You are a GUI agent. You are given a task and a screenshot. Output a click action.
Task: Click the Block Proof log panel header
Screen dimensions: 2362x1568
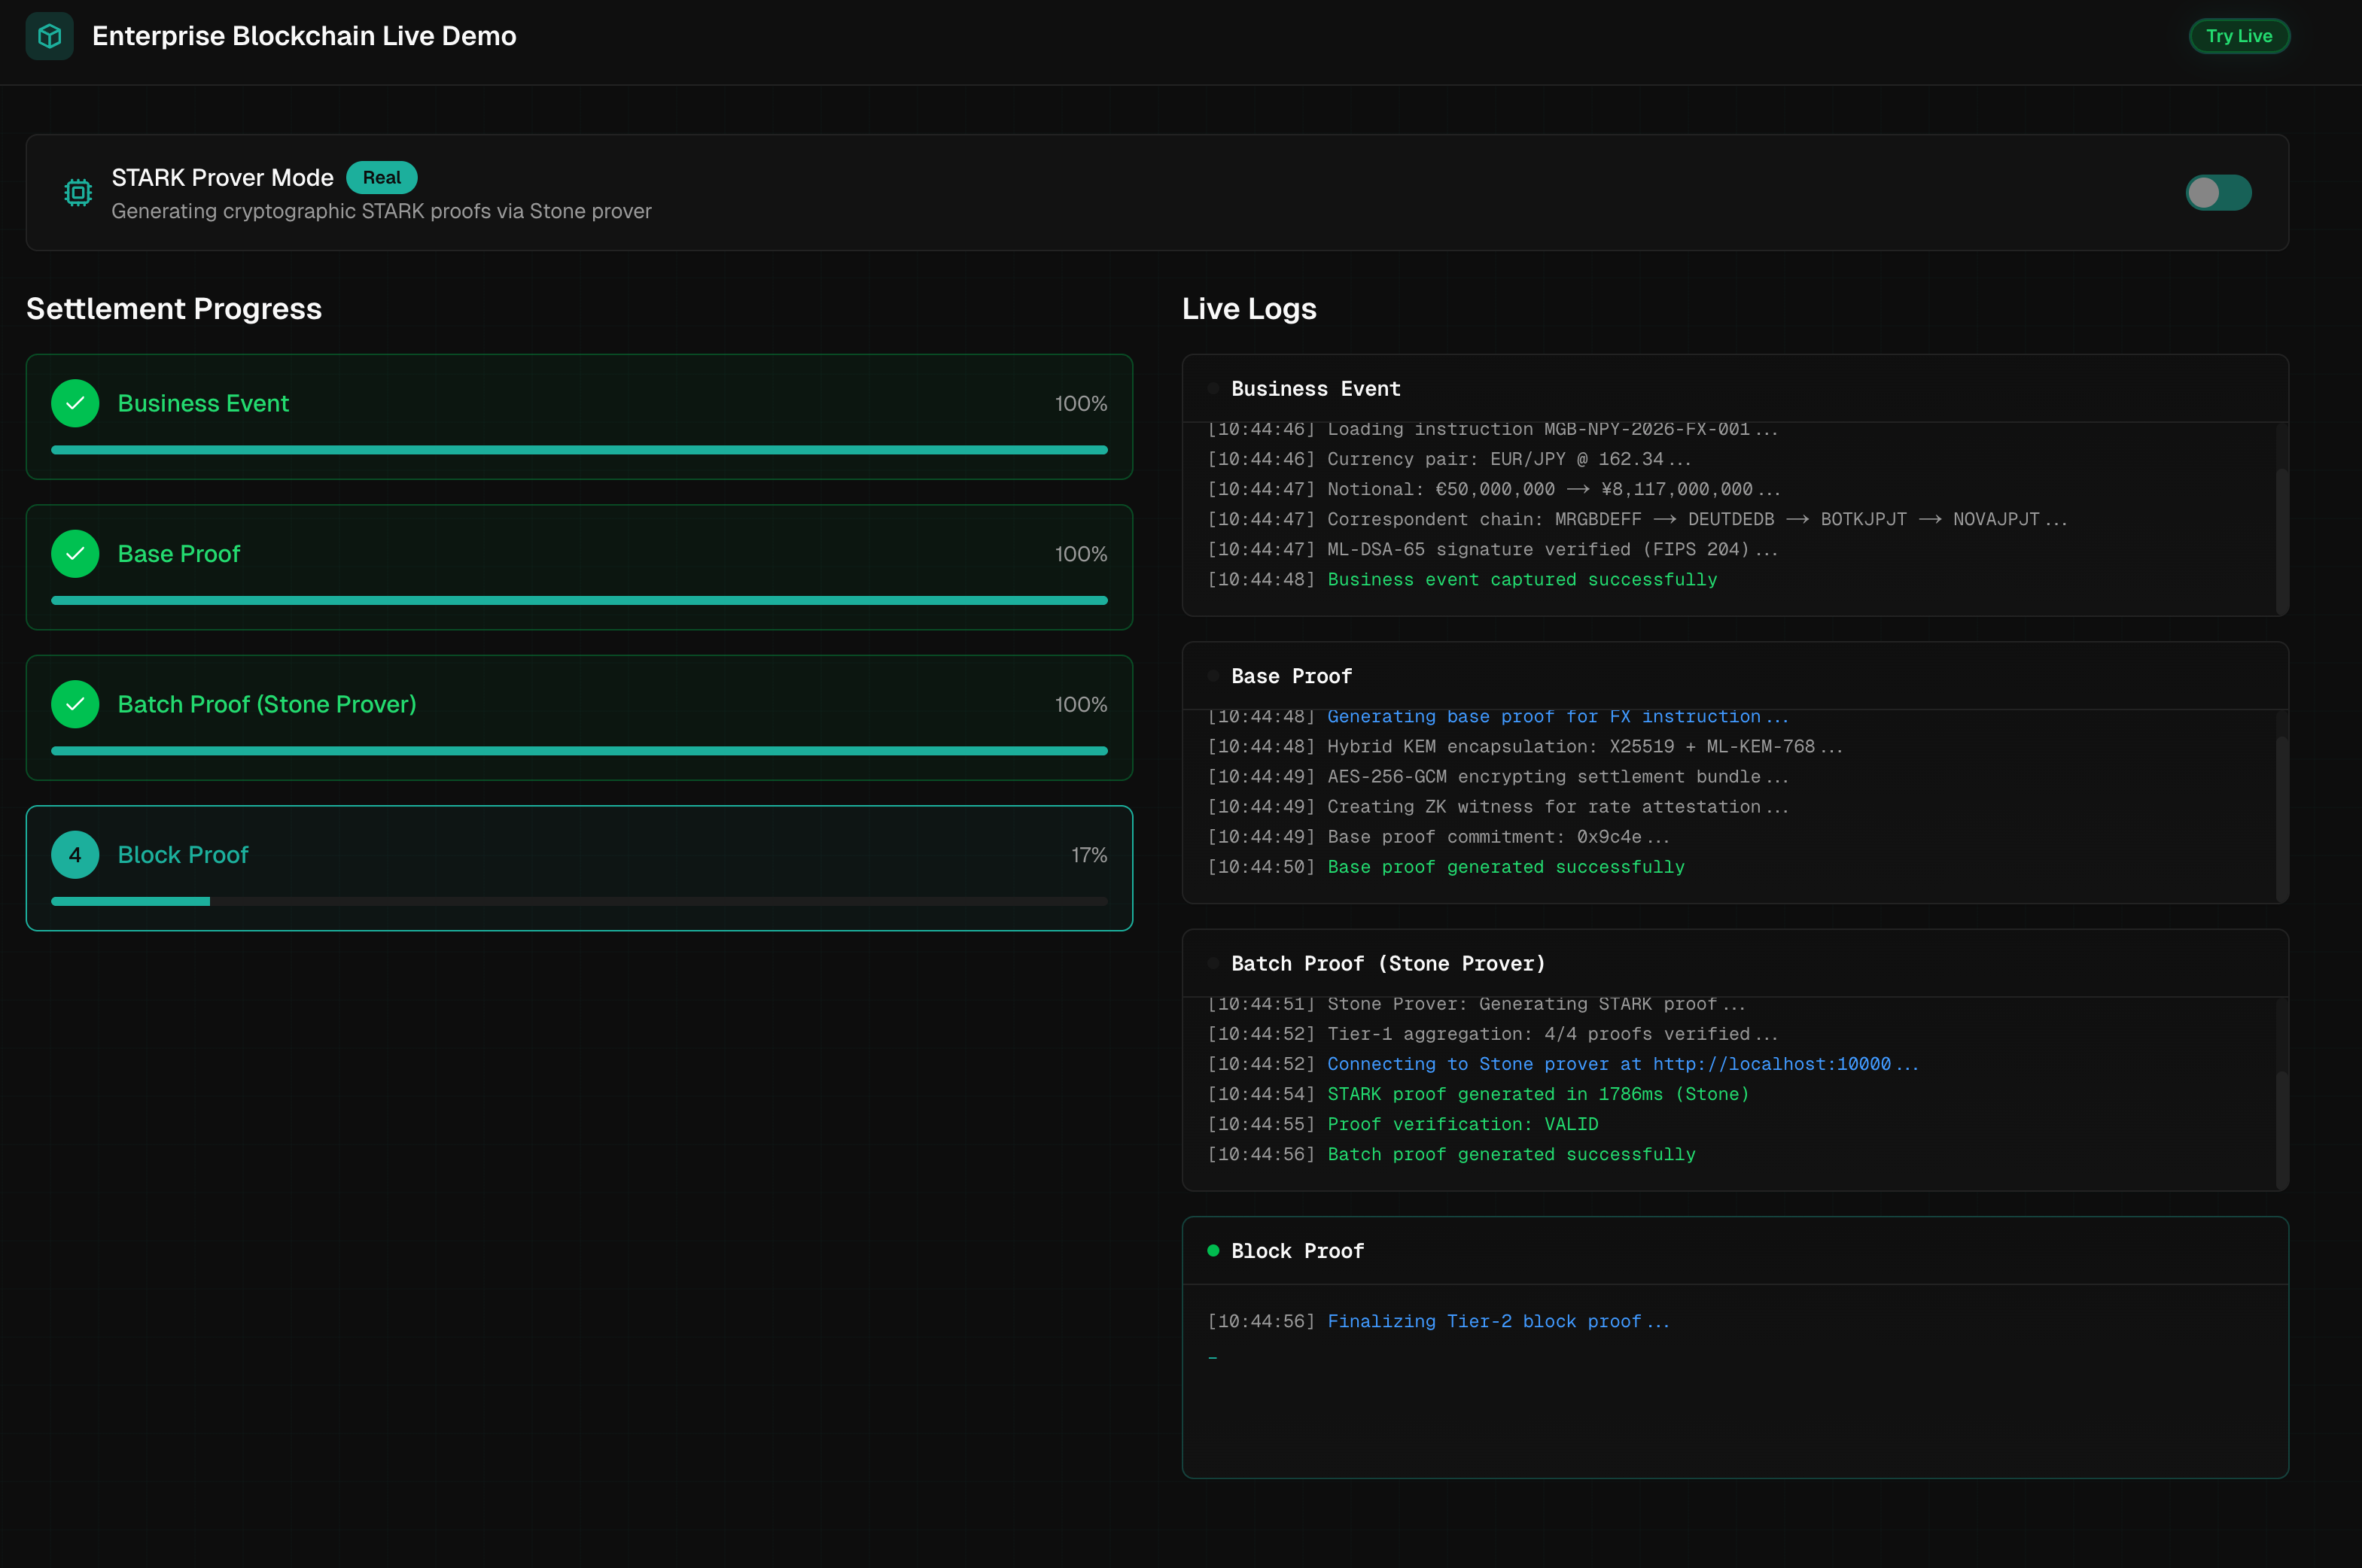tap(1735, 1251)
